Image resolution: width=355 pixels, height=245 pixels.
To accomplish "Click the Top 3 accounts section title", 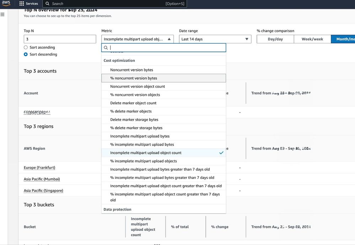I will click(40, 71).
